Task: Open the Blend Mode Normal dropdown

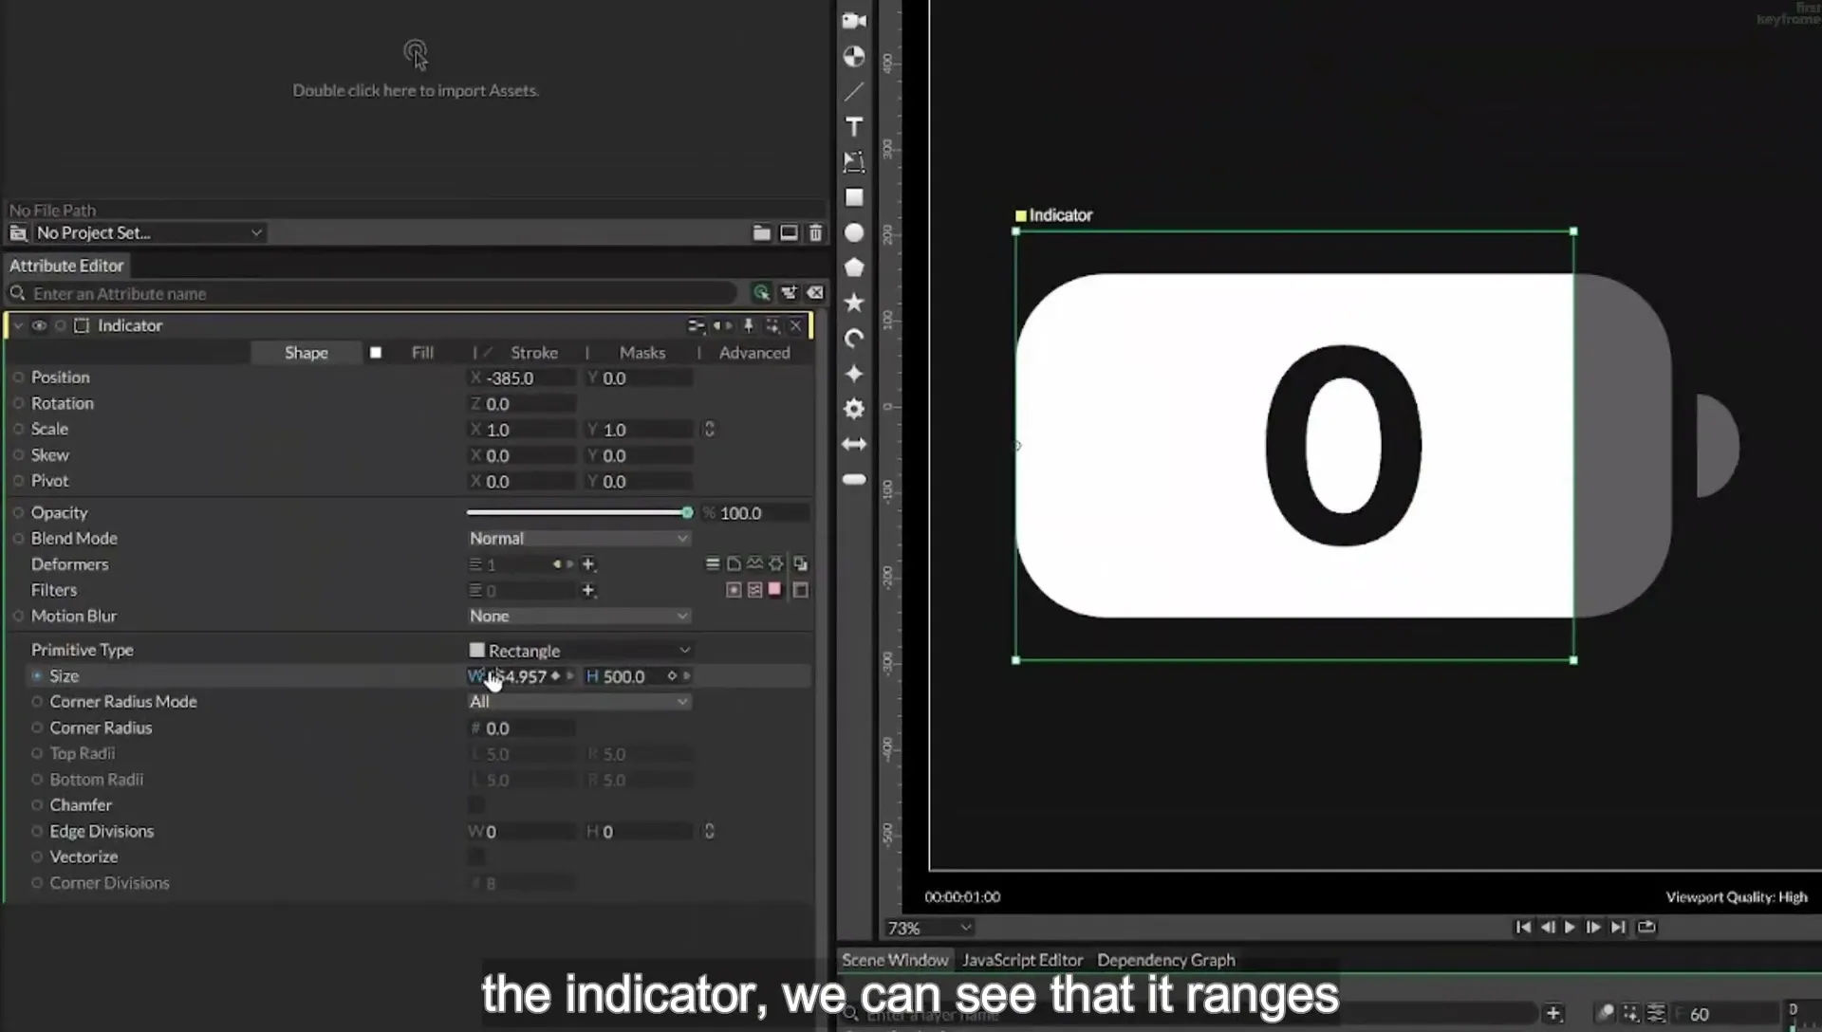Action: click(x=579, y=538)
